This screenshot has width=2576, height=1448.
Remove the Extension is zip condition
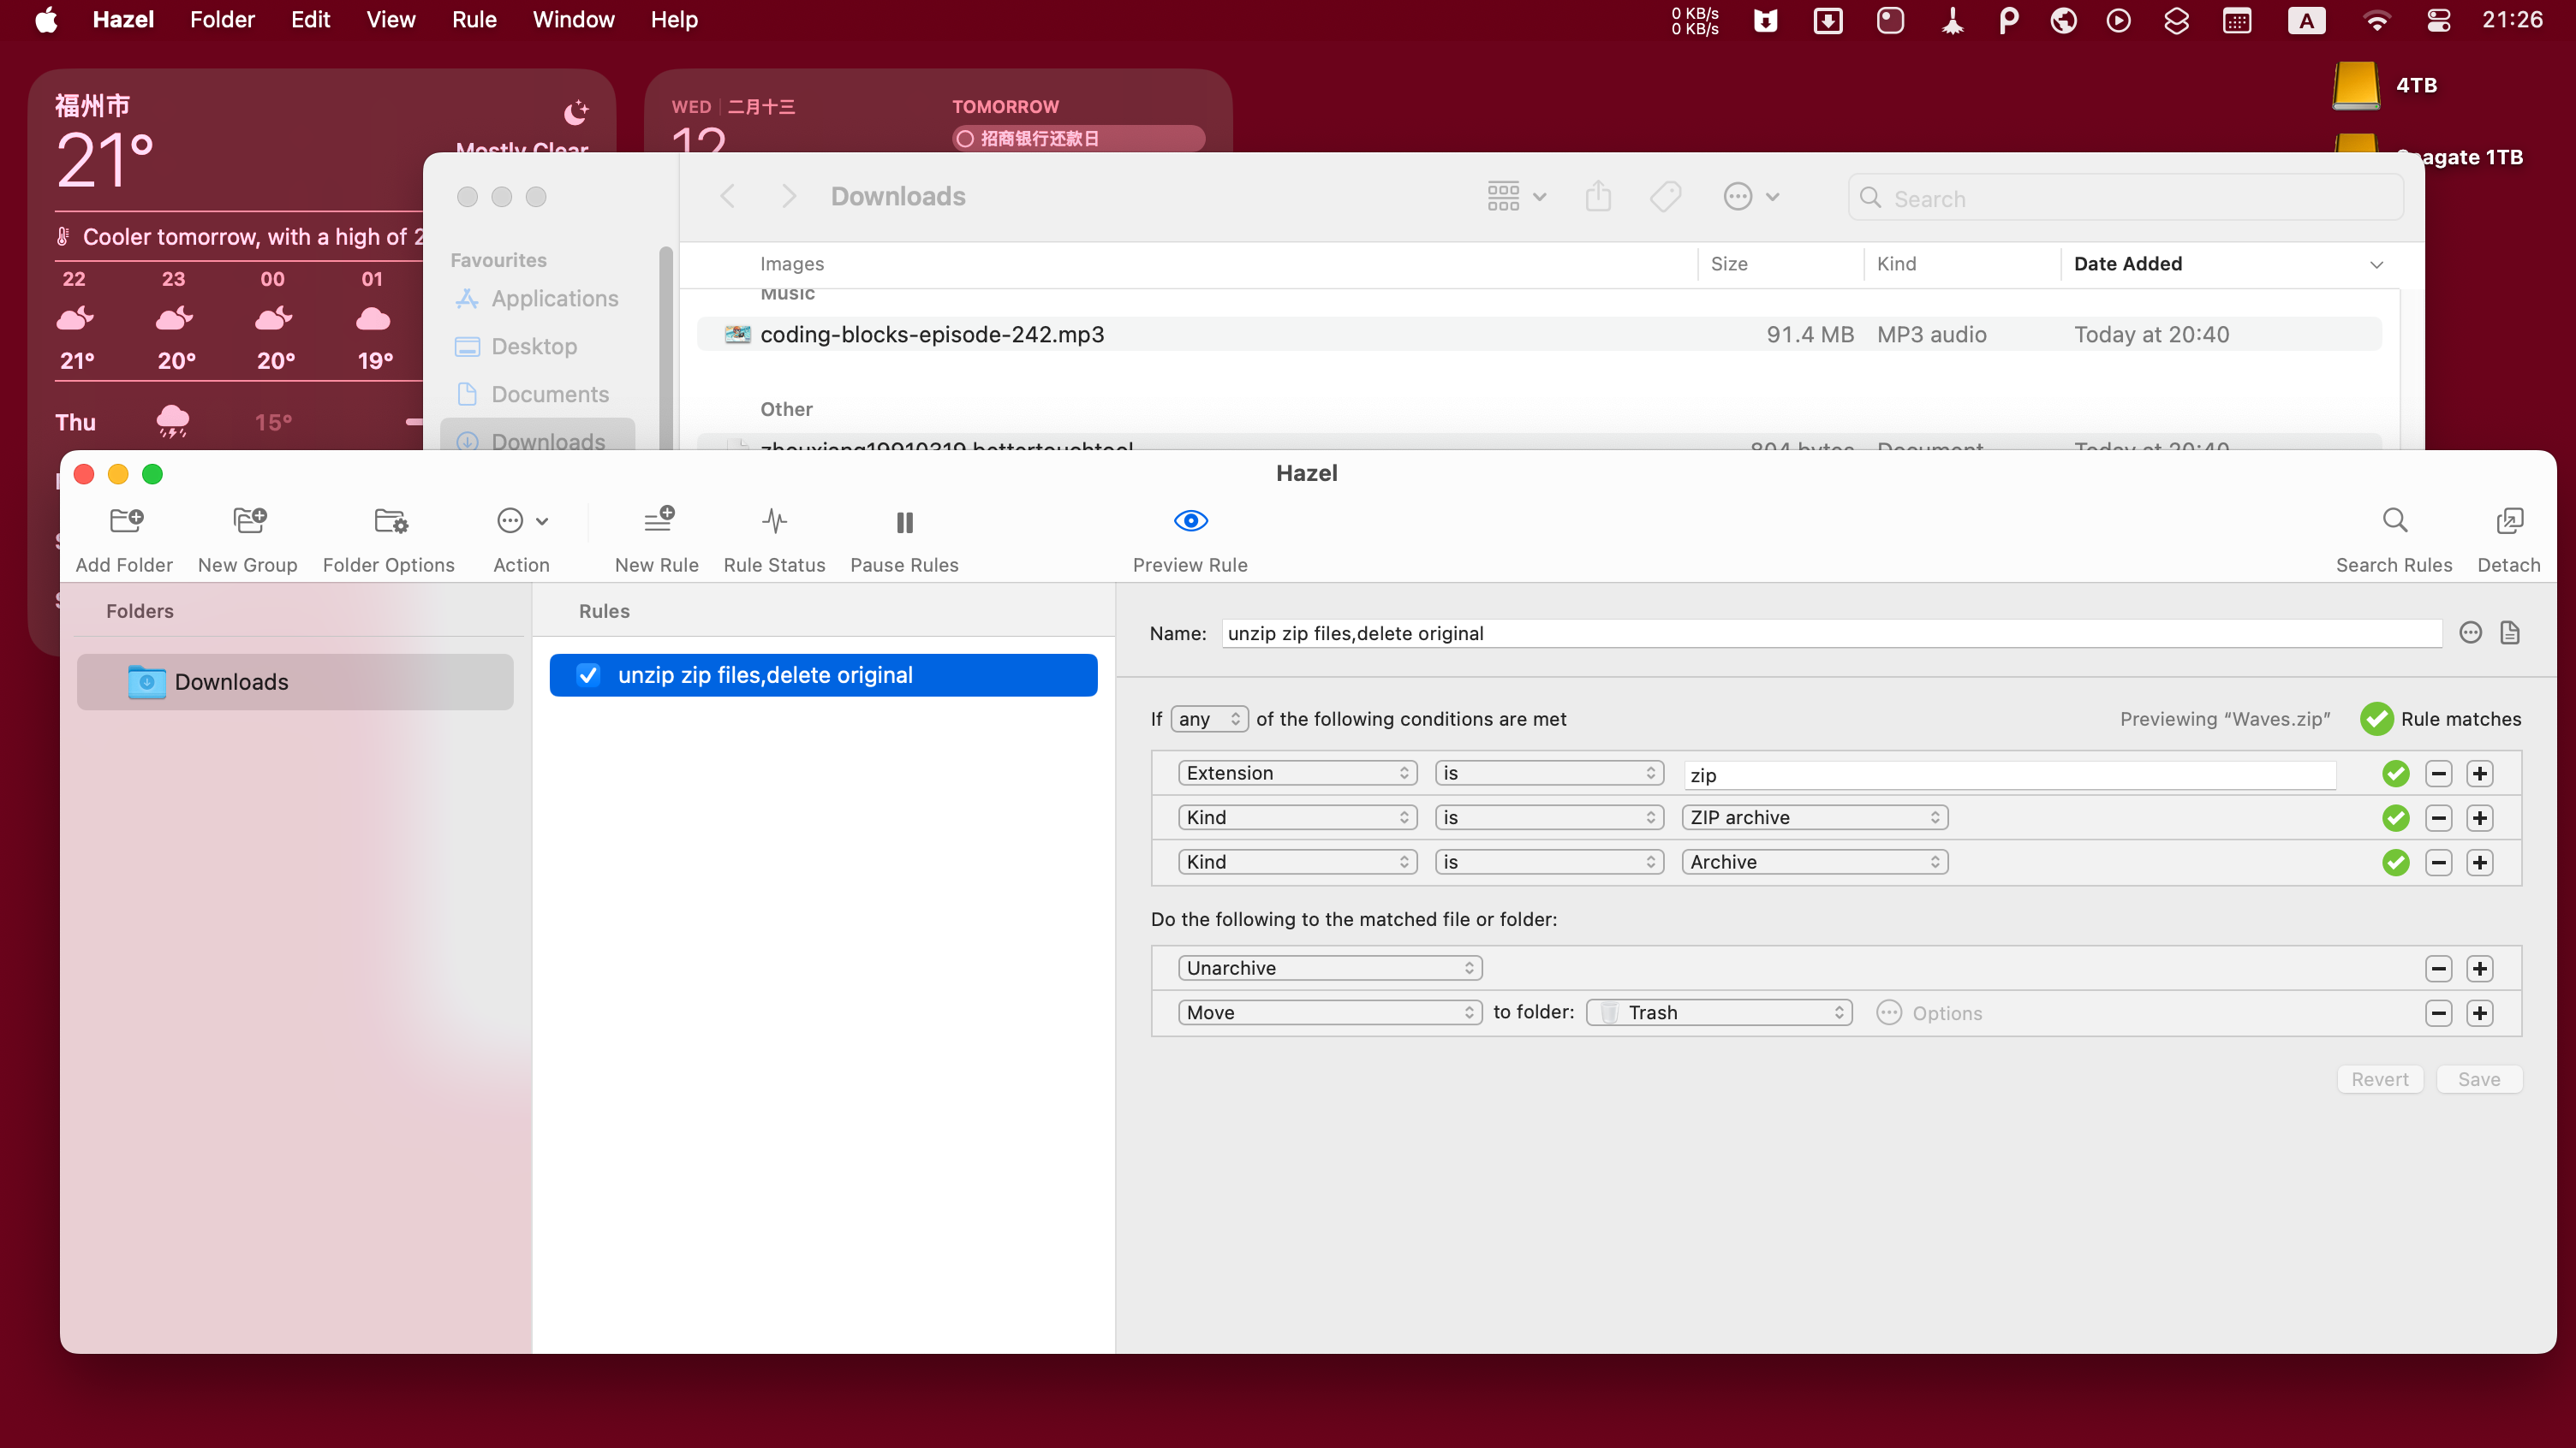click(x=2439, y=774)
